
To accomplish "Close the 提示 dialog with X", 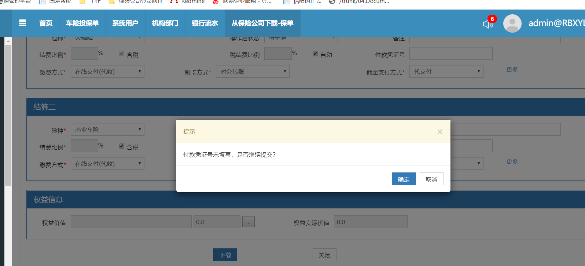I will [439, 132].
